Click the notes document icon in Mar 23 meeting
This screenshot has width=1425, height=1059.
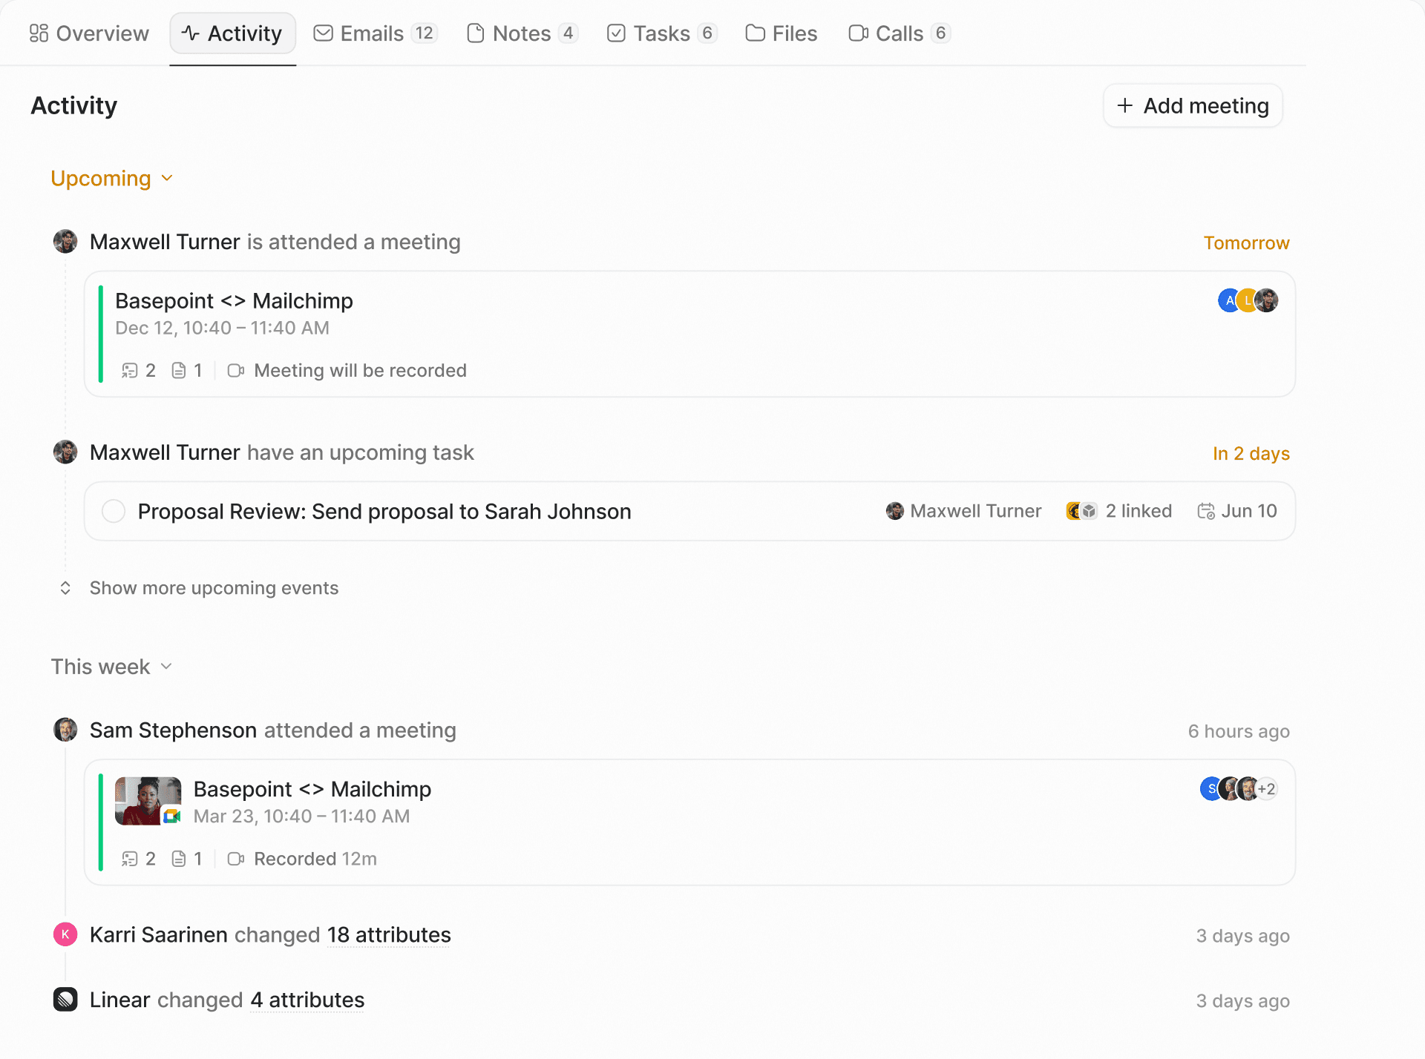[179, 859]
